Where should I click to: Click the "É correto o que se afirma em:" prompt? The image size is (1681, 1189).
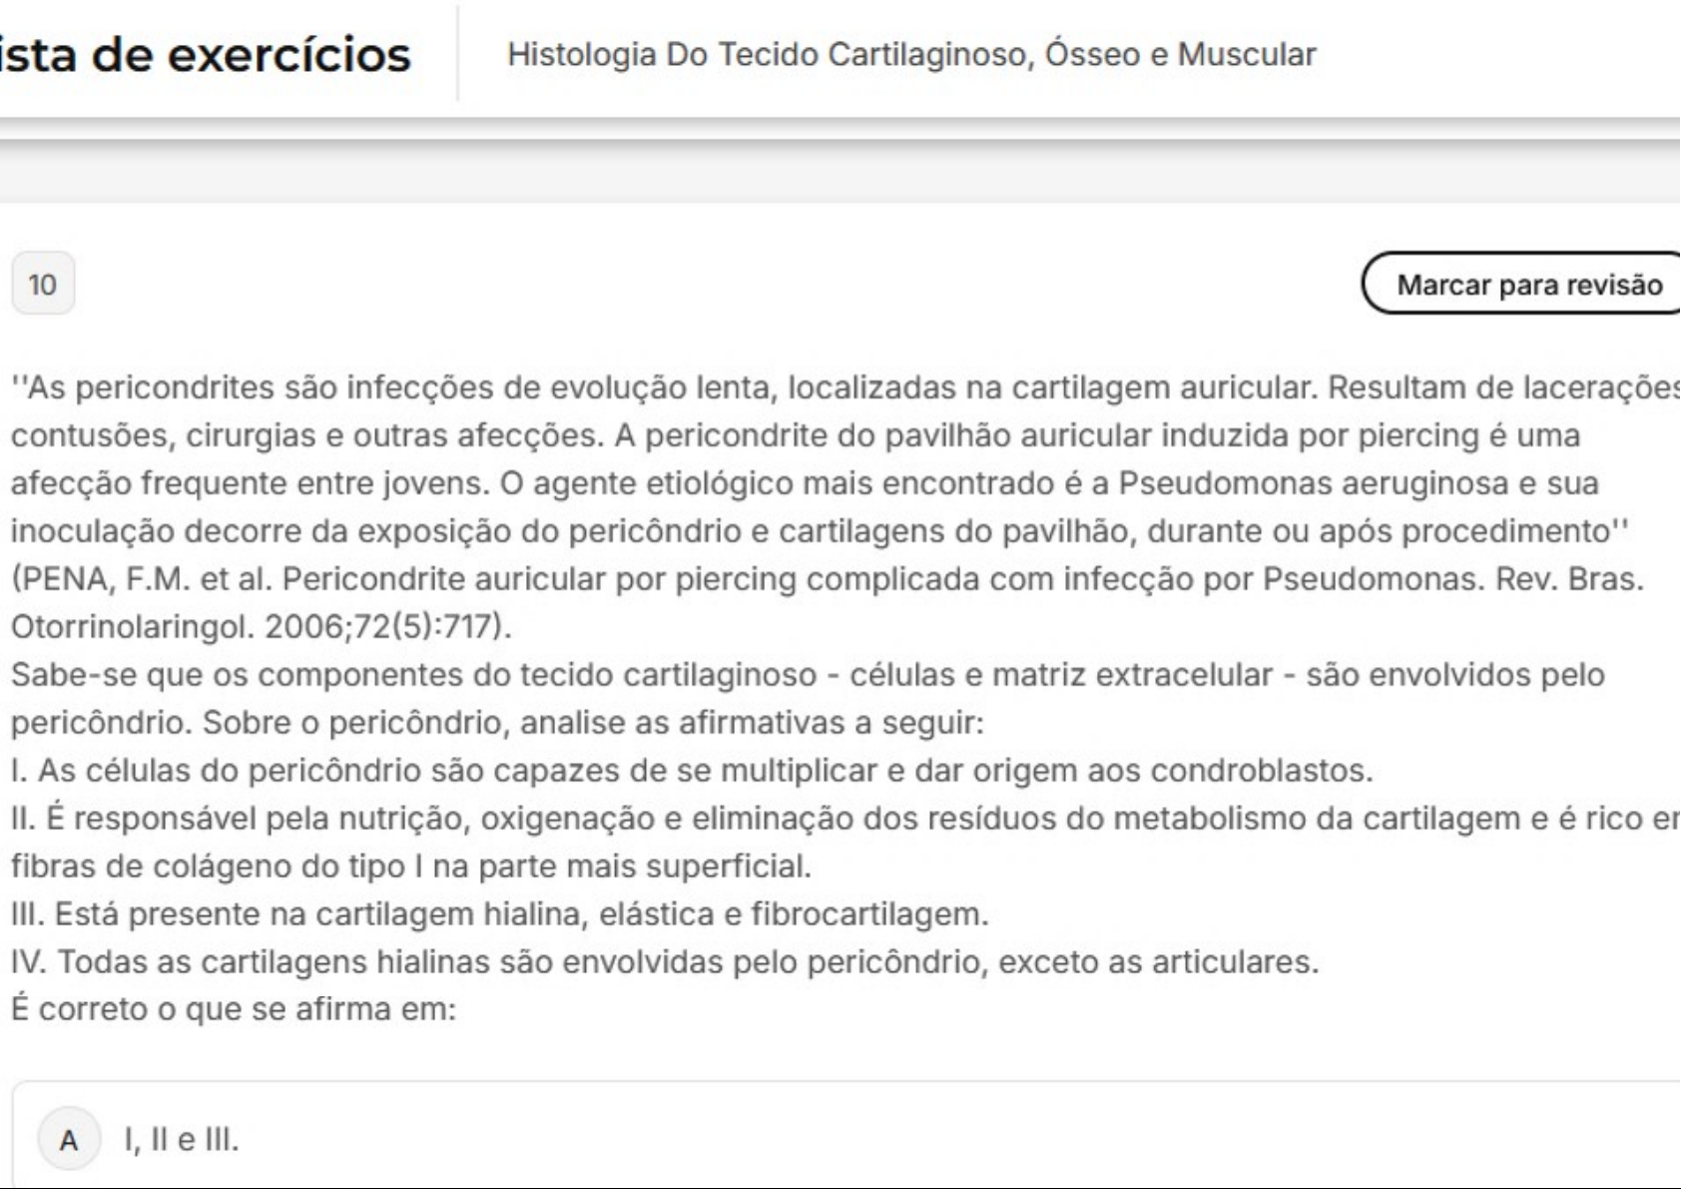coord(233,1009)
